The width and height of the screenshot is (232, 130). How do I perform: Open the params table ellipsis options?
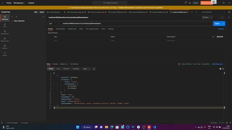click(x=213, y=37)
